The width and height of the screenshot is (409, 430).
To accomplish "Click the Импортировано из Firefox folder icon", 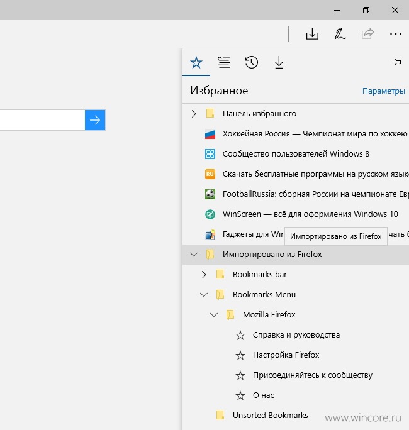I will [210, 254].
